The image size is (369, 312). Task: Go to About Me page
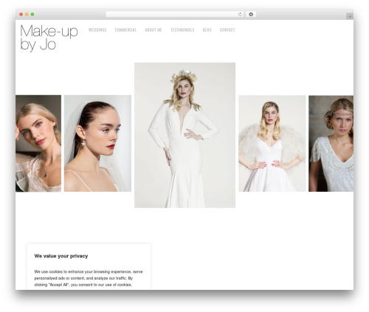[154, 30]
